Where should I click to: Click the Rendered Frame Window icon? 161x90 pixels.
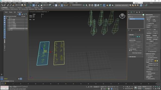click(x=110, y=5)
